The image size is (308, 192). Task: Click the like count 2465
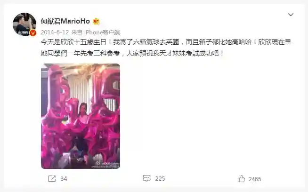(x=255, y=179)
